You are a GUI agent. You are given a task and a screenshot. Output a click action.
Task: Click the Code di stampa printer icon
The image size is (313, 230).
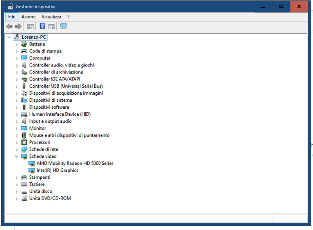click(24, 51)
